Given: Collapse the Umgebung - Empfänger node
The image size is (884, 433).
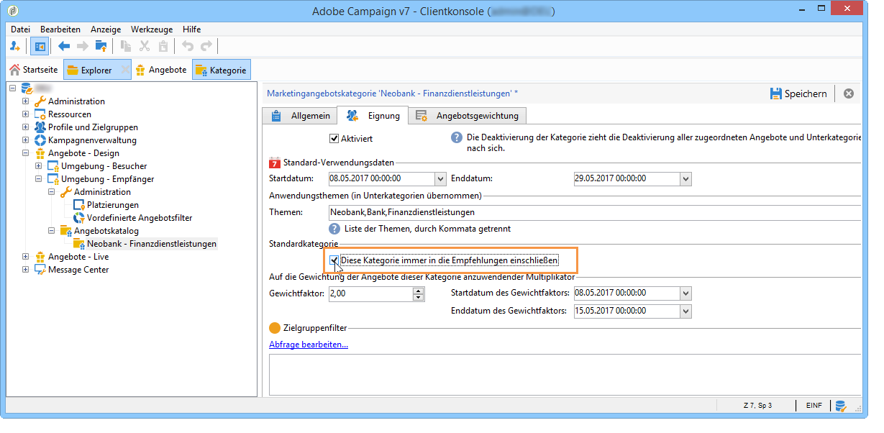Looking at the screenshot, I should [x=39, y=179].
